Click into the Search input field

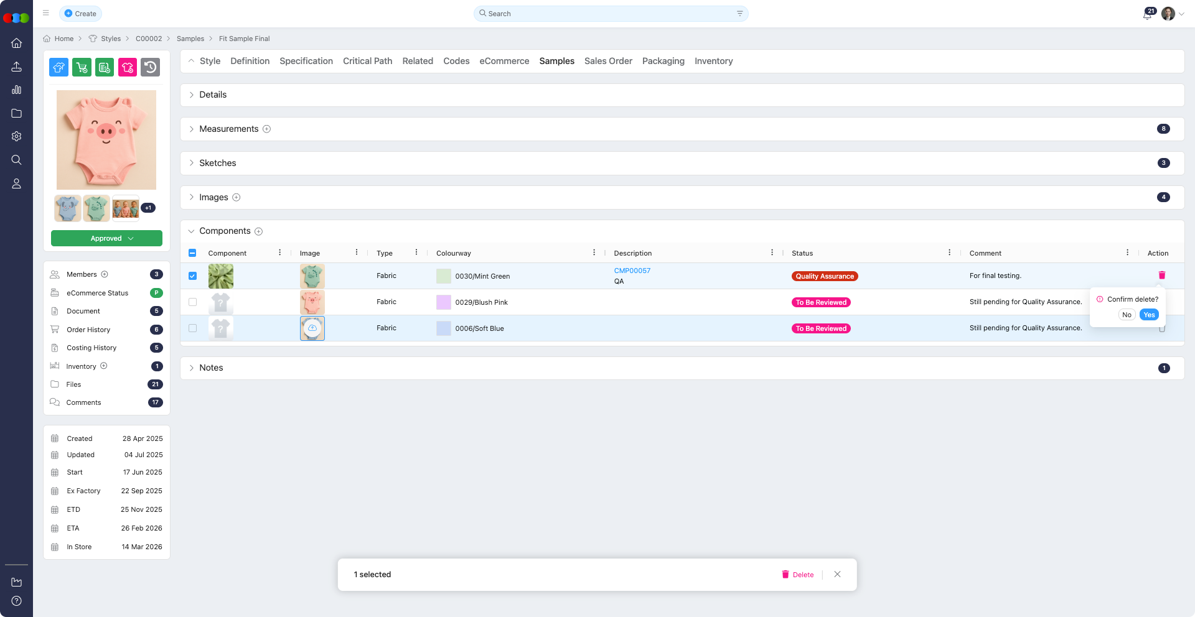(x=610, y=14)
